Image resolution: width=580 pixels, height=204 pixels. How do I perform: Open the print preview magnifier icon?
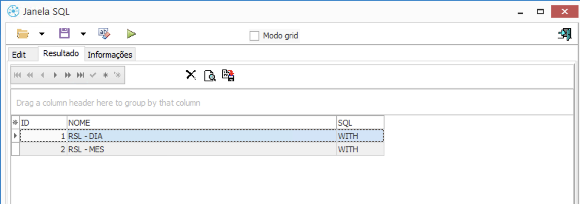(210, 75)
